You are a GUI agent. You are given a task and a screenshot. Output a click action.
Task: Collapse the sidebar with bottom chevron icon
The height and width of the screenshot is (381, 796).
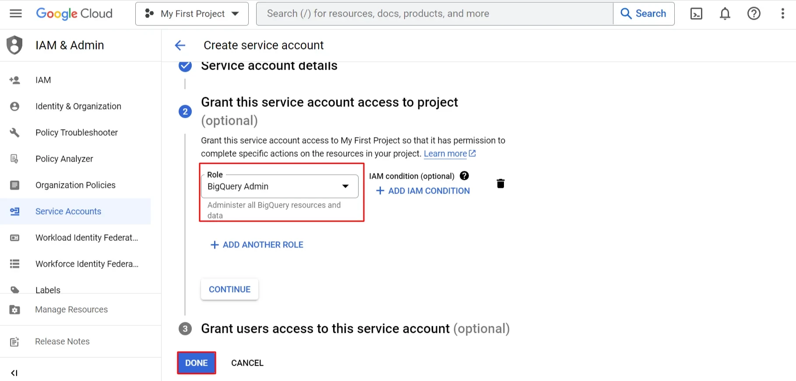pyautogui.click(x=14, y=373)
